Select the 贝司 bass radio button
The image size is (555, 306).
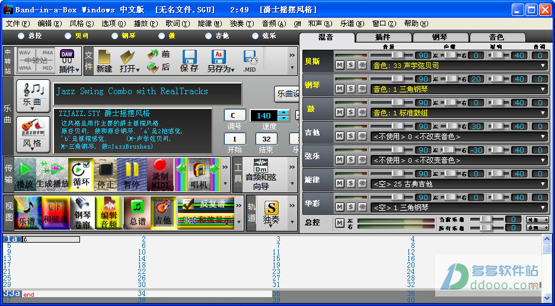tap(68, 36)
